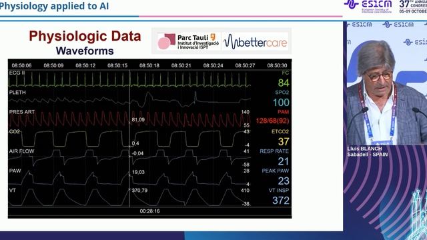
Task: Click the 08:50:06 timestamp on the time axis
Action: coord(21,65)
